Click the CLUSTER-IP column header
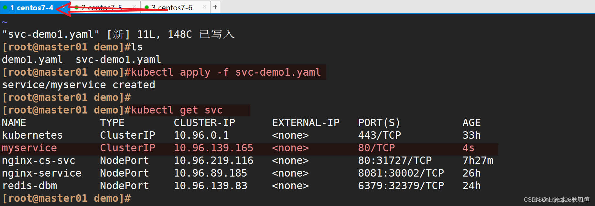This screenshot has width=595, height=206. pyautogui.click(x=204, y=123)
